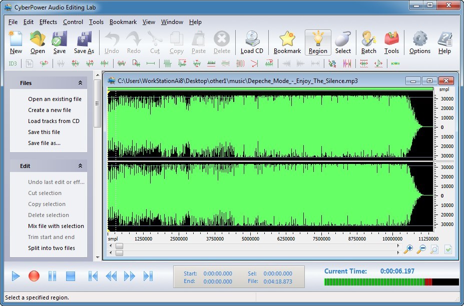Collapse the Edit panel
The image size is (464, 306).
pyautogui.click(x=80, y=165)
